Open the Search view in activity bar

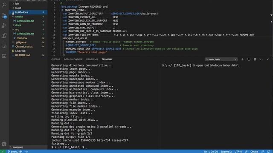[4, 5]
